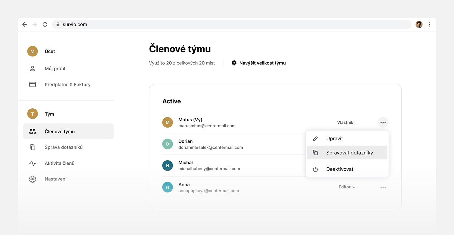Click Dorian's avatar with letter D
Viewport: 454px width, 235px height.
click(168, 144)
